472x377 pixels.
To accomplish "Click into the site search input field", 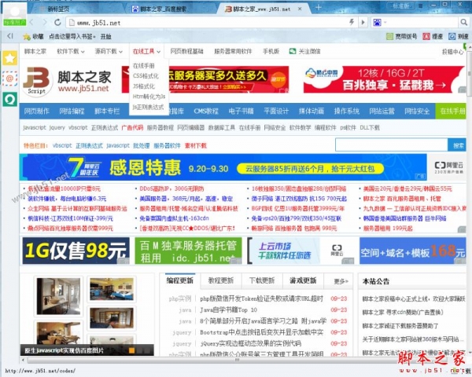I will [391, 145].
